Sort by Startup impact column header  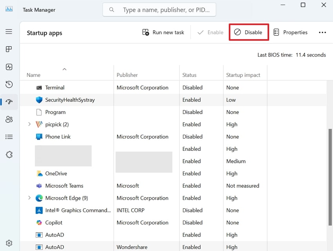243,75
